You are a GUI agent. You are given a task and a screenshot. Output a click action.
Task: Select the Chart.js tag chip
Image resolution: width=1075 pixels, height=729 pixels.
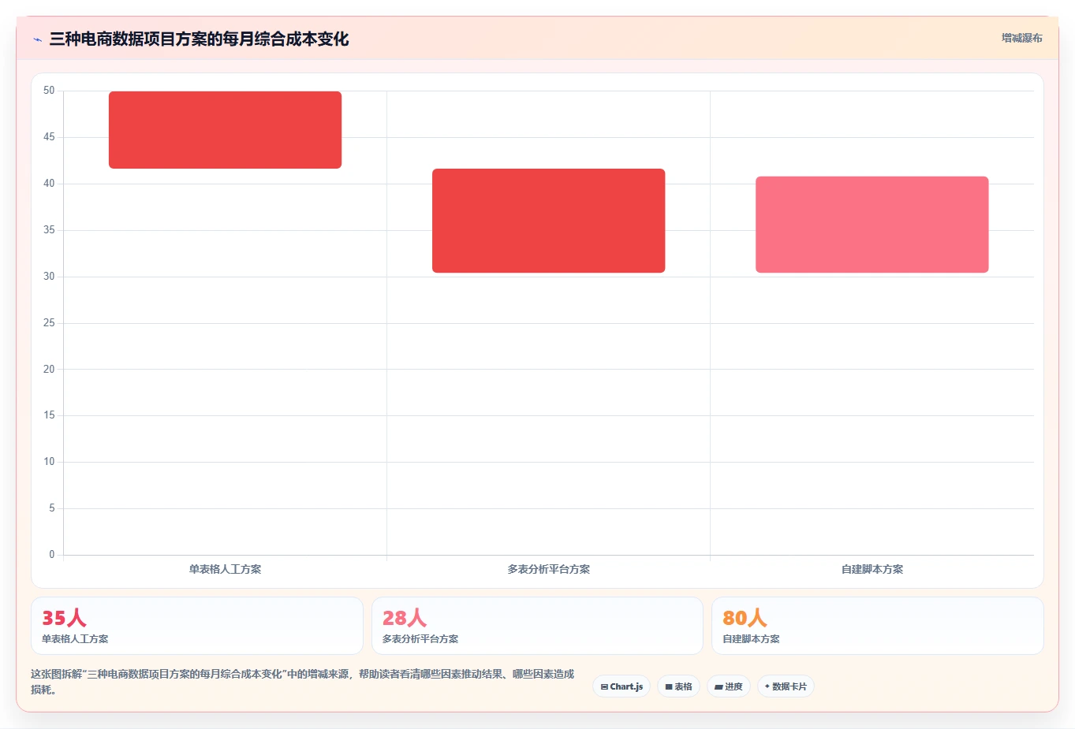[x=621, y=686]
